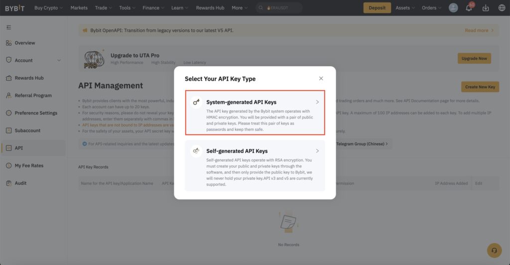
Task: Choose System-generated API Keys option
Action: point(255,113)
